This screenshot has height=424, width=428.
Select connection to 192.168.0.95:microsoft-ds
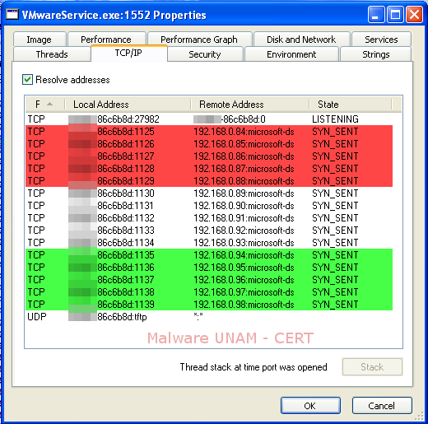[209, 268]
